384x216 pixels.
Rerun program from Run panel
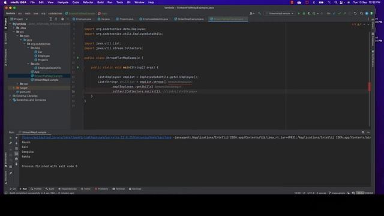11,138
